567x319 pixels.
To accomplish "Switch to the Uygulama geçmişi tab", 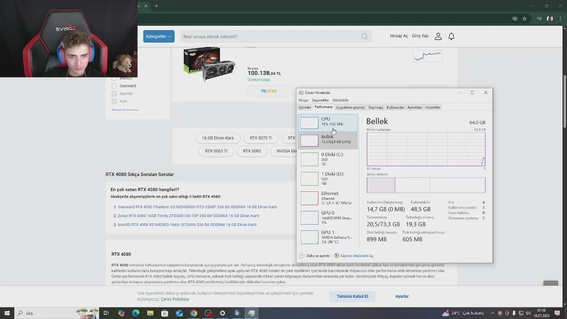I will 350,107.
